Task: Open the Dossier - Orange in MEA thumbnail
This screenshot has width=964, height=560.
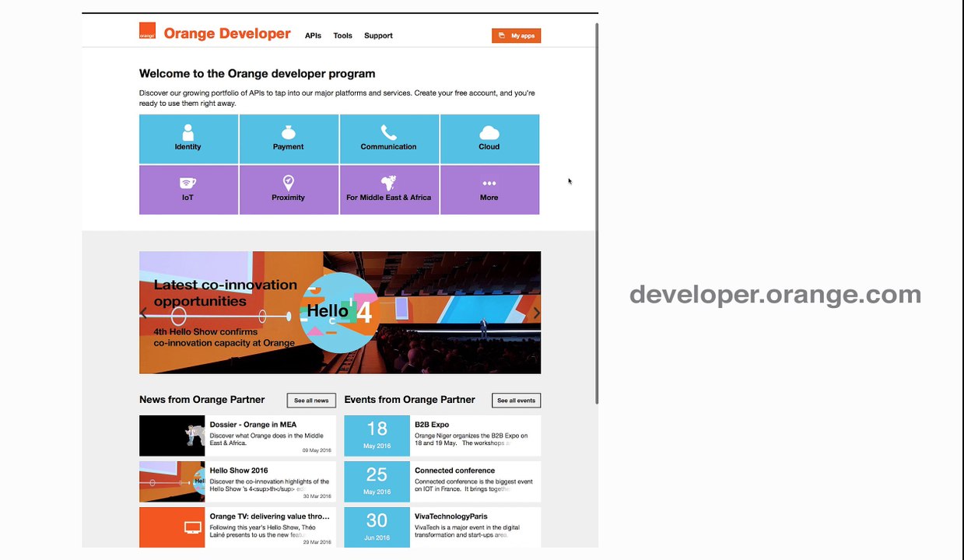Action: [x=172, y=436]
